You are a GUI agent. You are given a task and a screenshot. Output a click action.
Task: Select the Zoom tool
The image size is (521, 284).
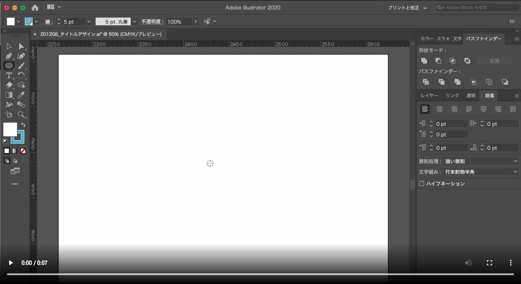(x=21, y=115)
